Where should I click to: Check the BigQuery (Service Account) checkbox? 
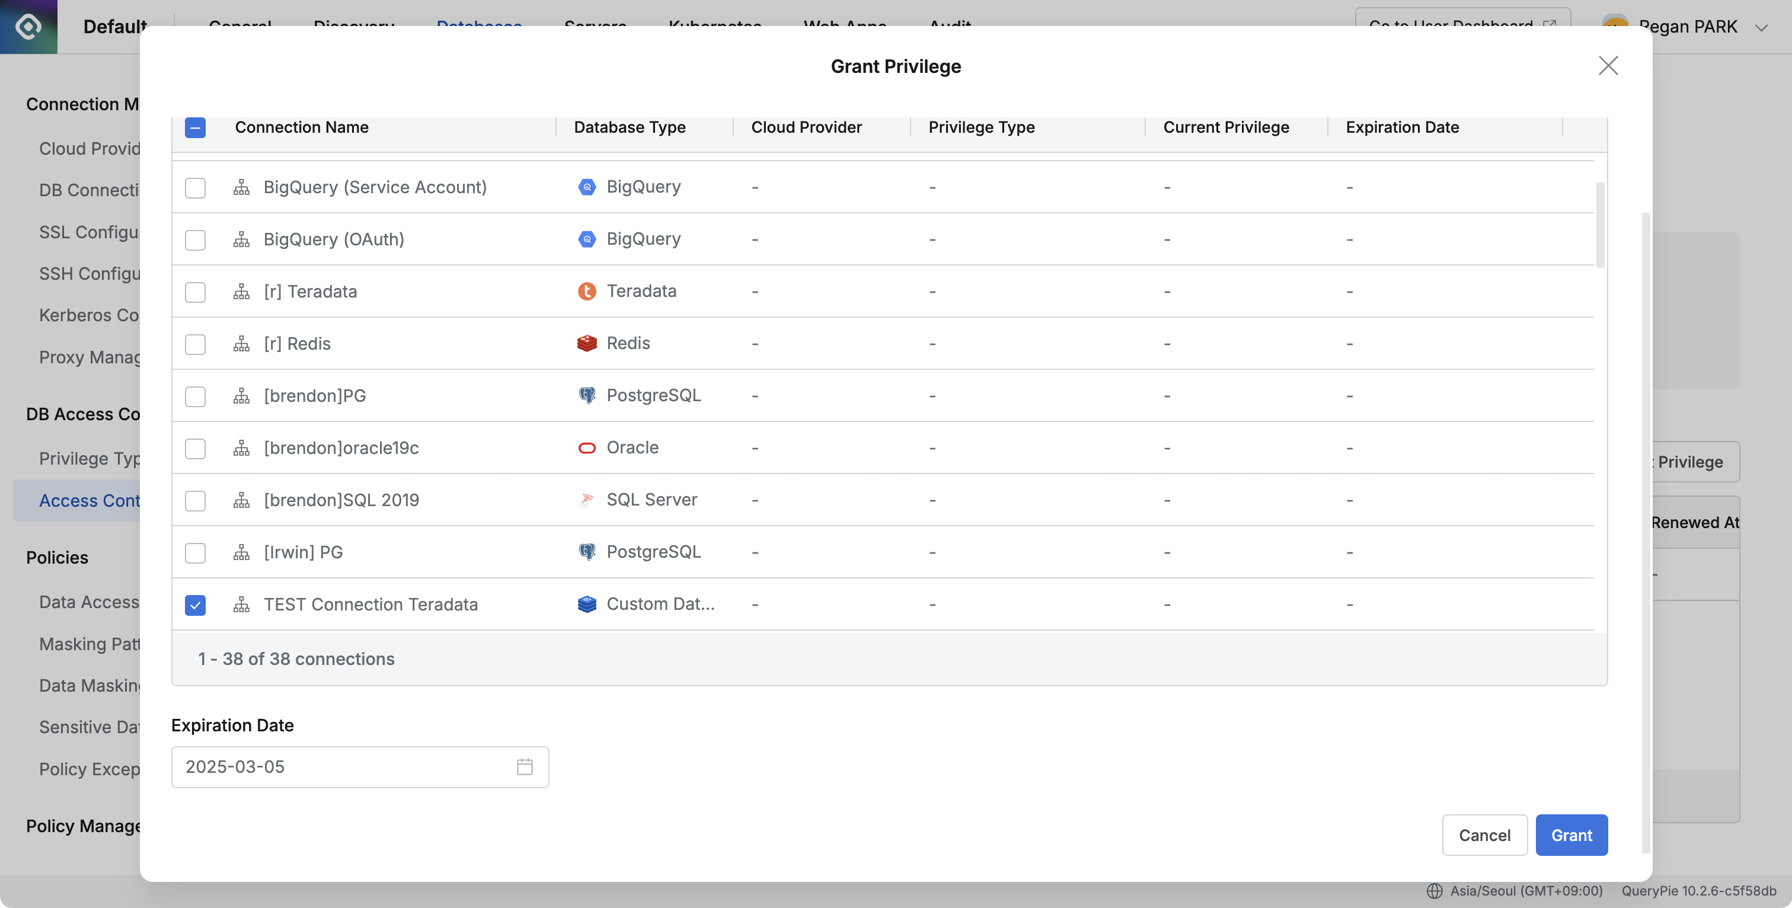pos(196,188)
